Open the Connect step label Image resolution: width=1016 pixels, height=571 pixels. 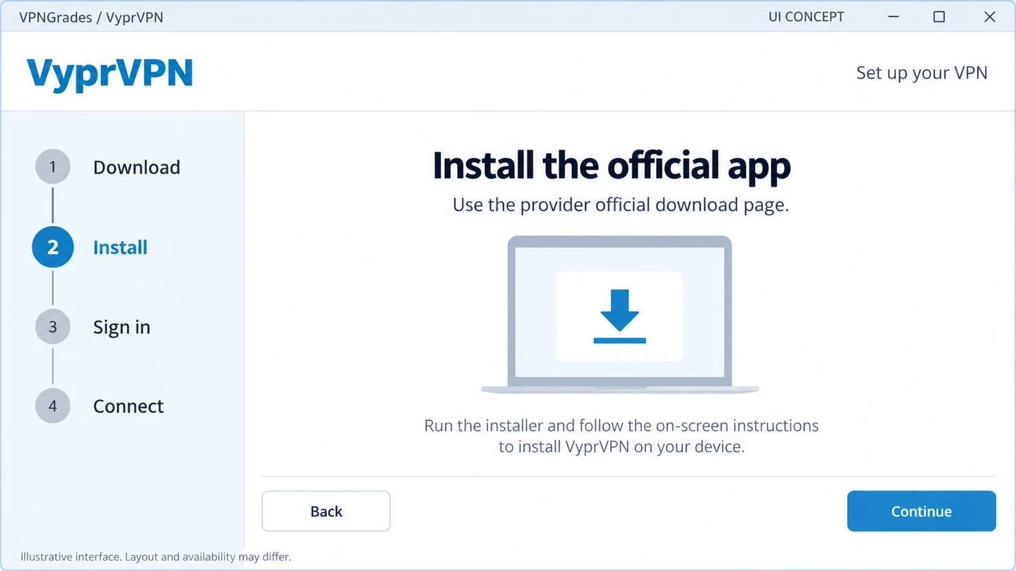pos(128,406)
